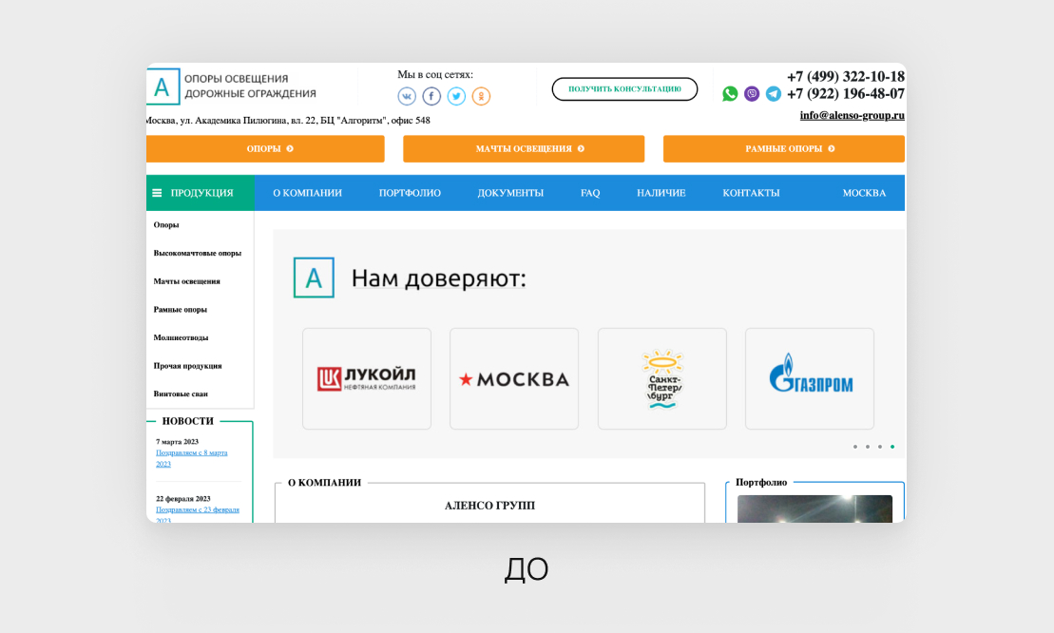Click the site logo letter A

tap(163, 86)
